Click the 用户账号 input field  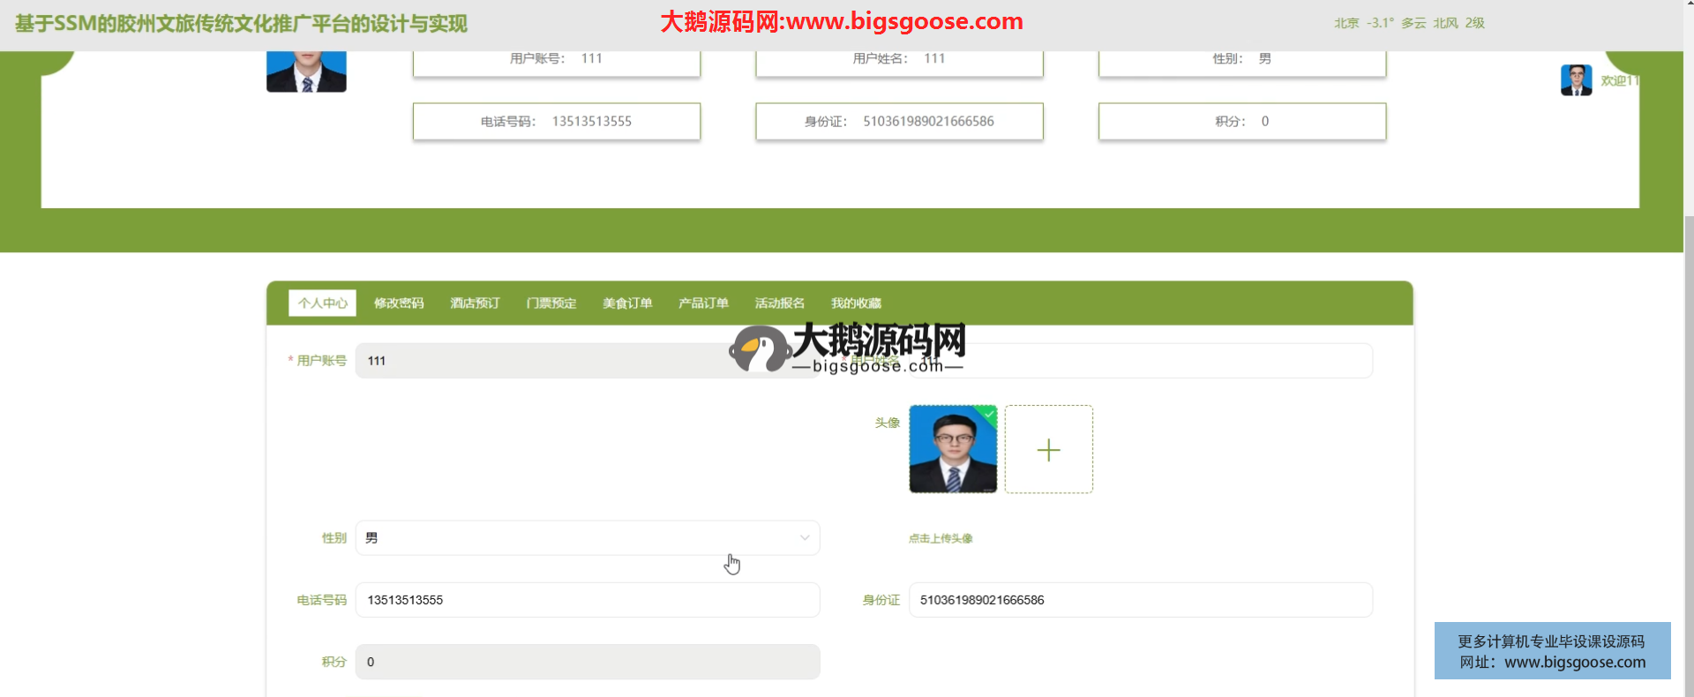pyautogui.click(x=547, y=361)
